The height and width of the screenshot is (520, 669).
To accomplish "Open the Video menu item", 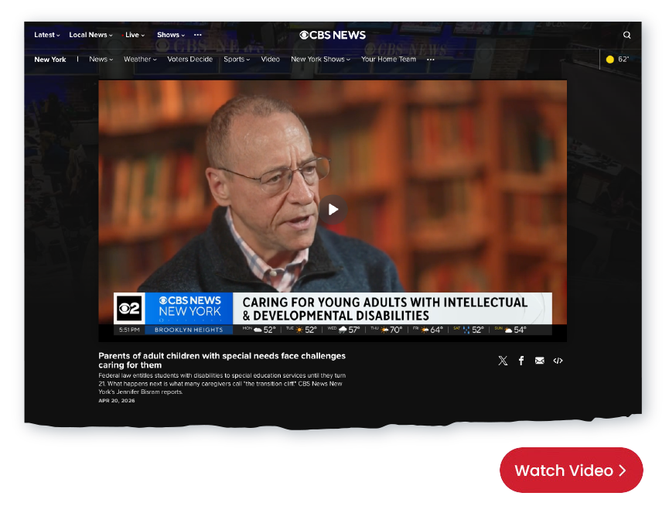I will click(270, 60).
